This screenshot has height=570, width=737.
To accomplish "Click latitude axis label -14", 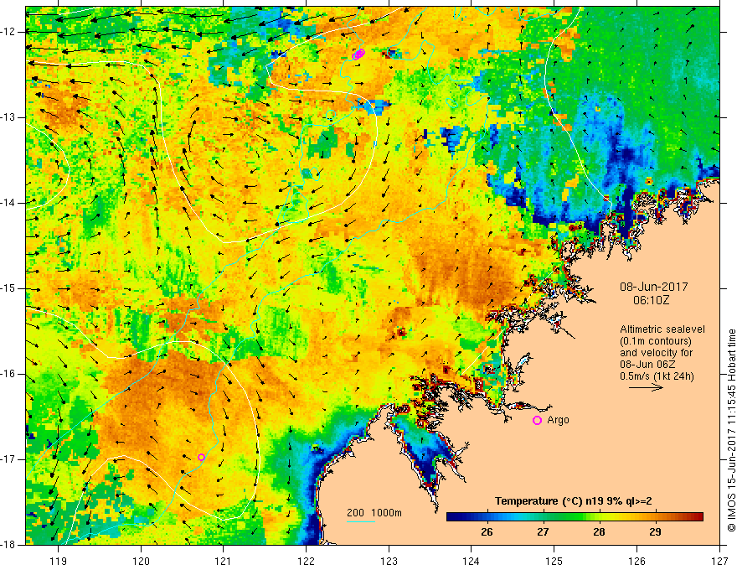I will [9, 203].
